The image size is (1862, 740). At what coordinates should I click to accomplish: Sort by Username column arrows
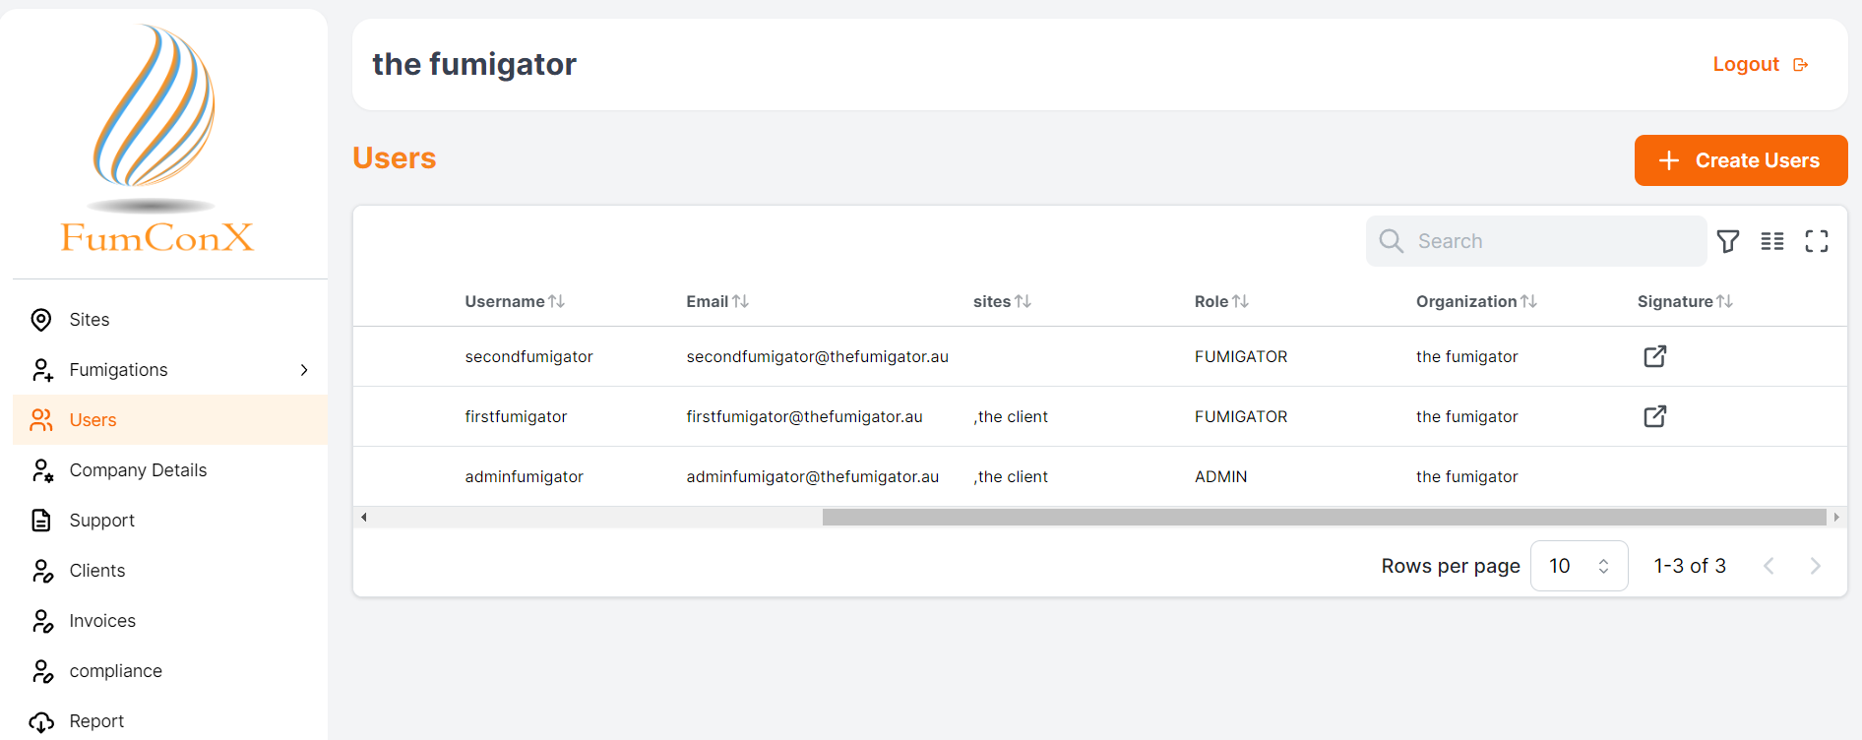(557, 302)
